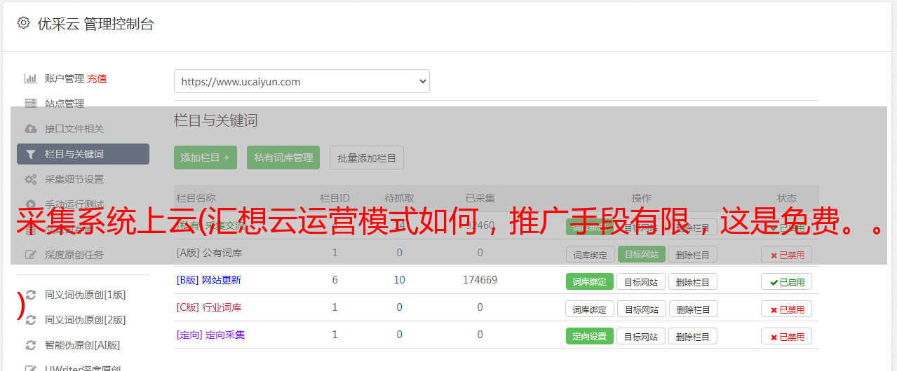Toggle 已禁用 status for 公有词库
Image resolution: width=897 pixels, height=371 pixels.
(x=787, y=255)
